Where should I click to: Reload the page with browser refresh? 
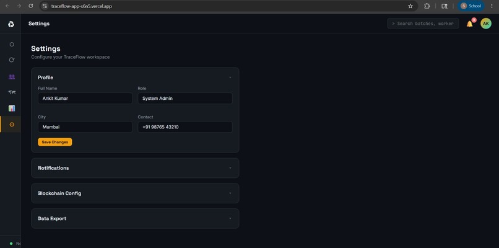point(30,6)
